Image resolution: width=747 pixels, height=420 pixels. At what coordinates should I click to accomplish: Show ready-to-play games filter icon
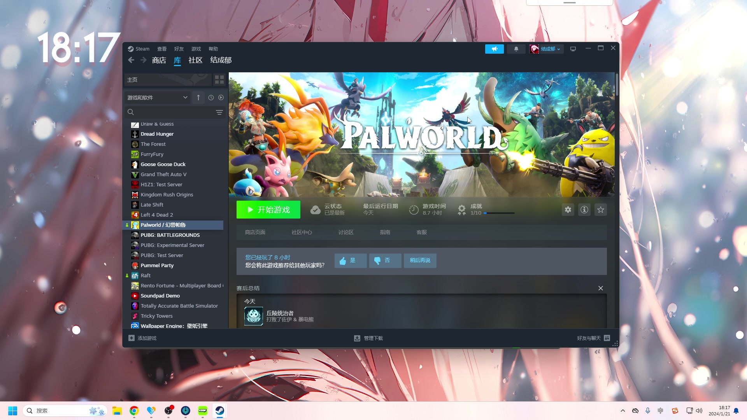pos(221,98)
